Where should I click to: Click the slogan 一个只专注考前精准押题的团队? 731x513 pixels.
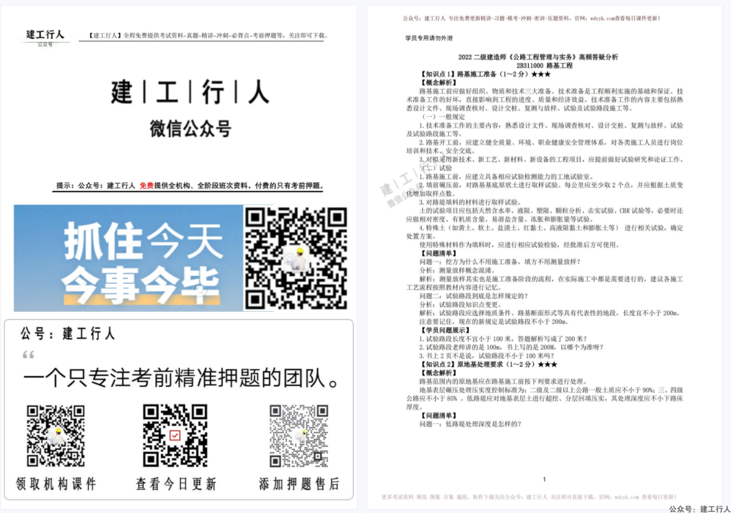tap(182, 377)
